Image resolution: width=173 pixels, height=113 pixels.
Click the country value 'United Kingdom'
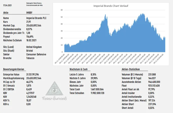[x=34, y=47]
